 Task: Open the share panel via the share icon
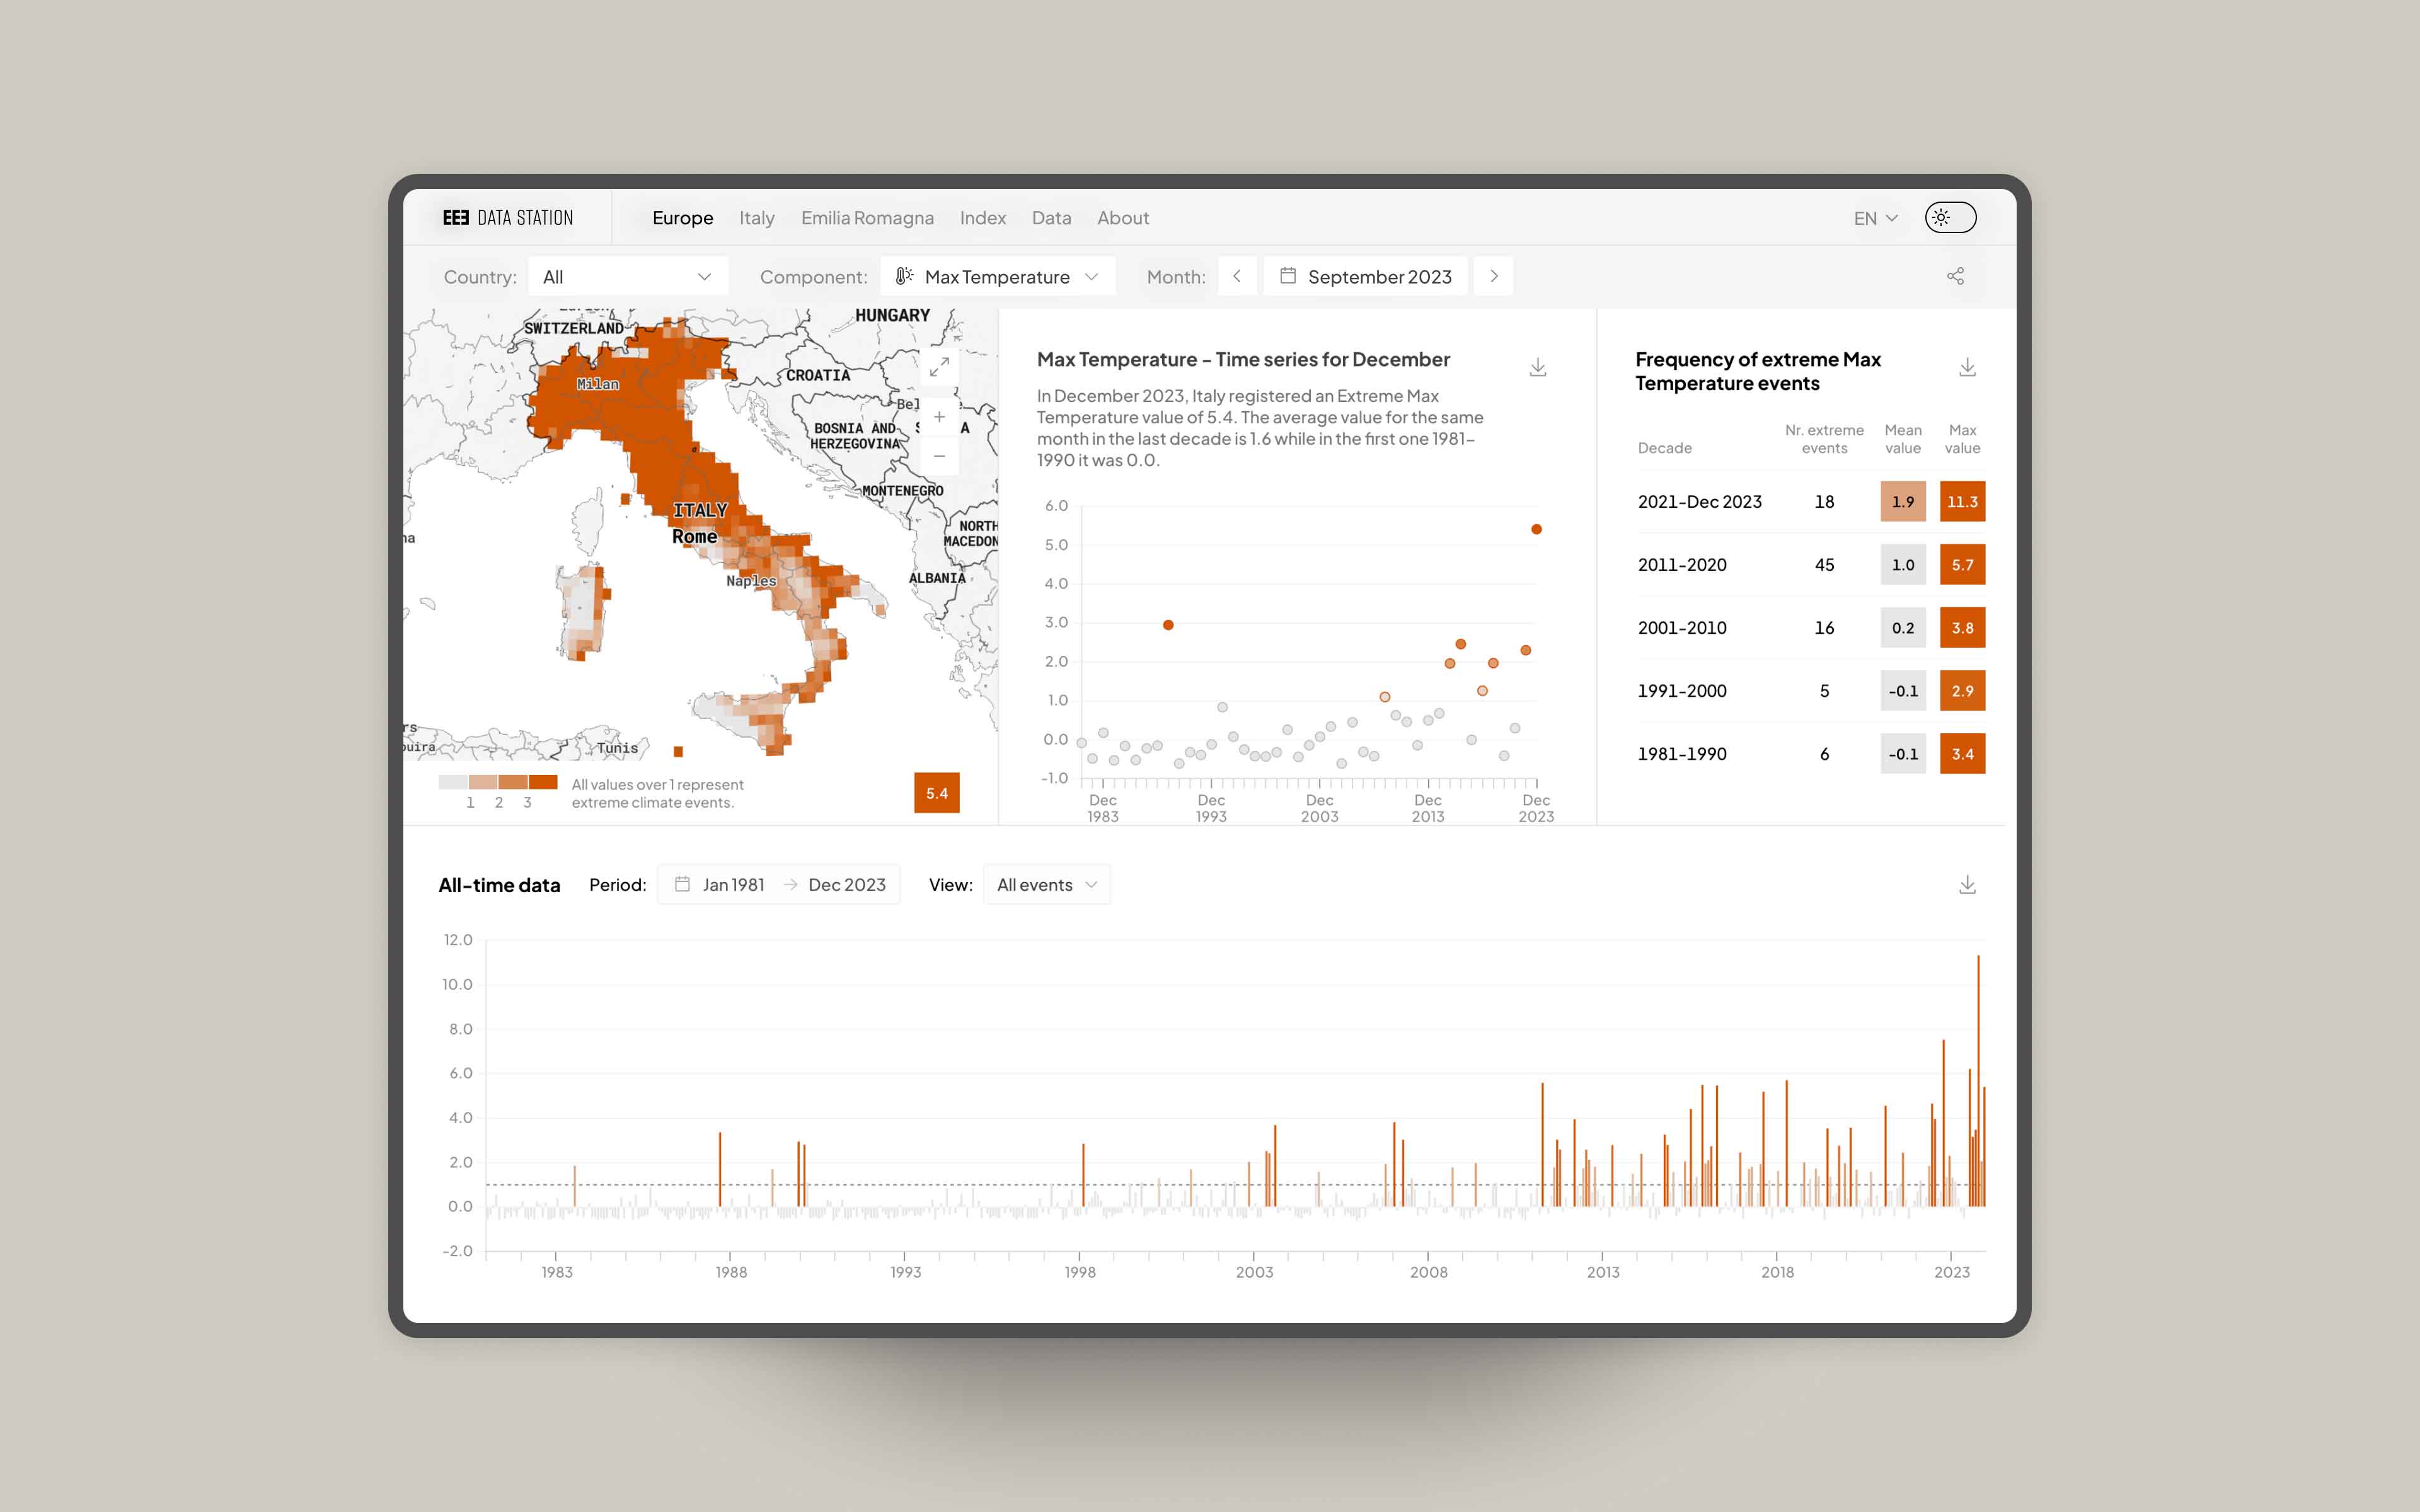tap(1955, 276)
